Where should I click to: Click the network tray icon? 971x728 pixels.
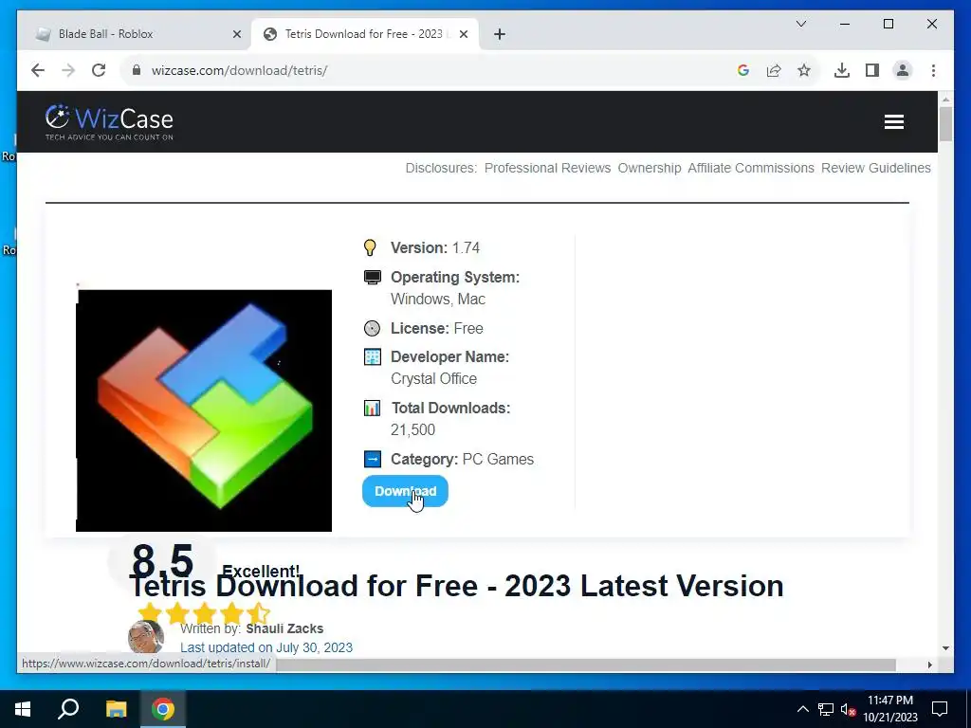click(x=826, y=709)
